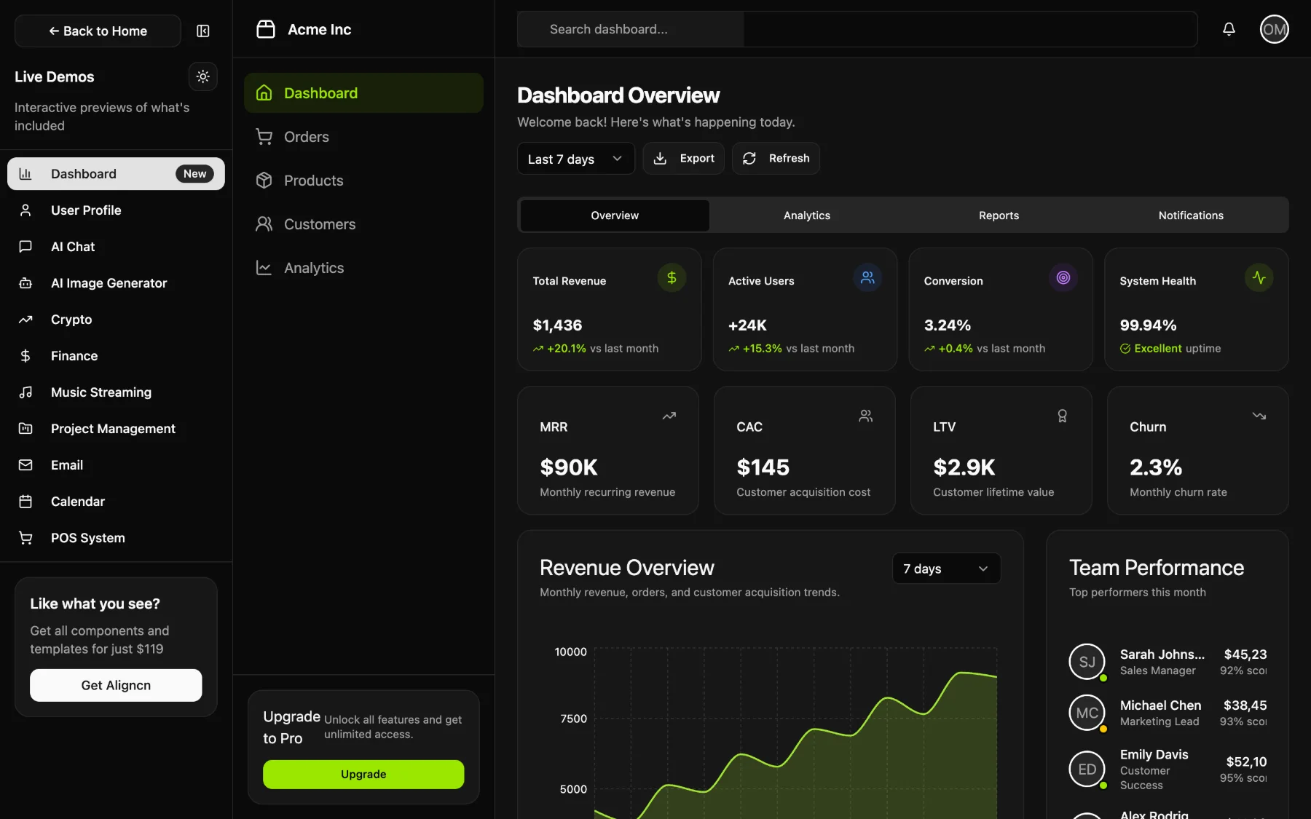Click the cart icon beside Orders
Screen dimensions: 1311x819
[x=264, y=137]
